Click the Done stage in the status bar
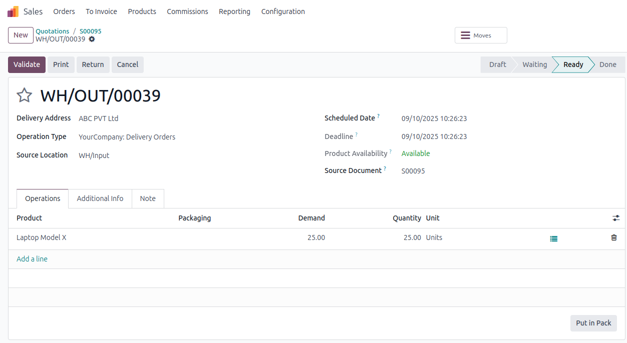Image resolution: width=627 pixels, height=343 pixels. click(x=607, y=64)
